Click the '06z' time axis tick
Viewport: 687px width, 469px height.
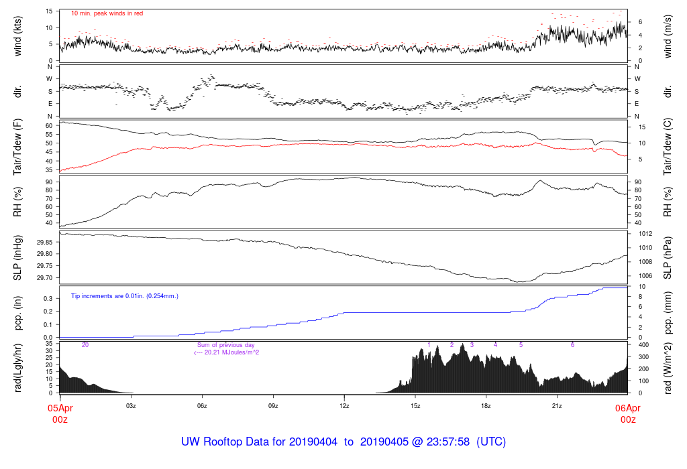pyautogui.click(x=202, y=406)
